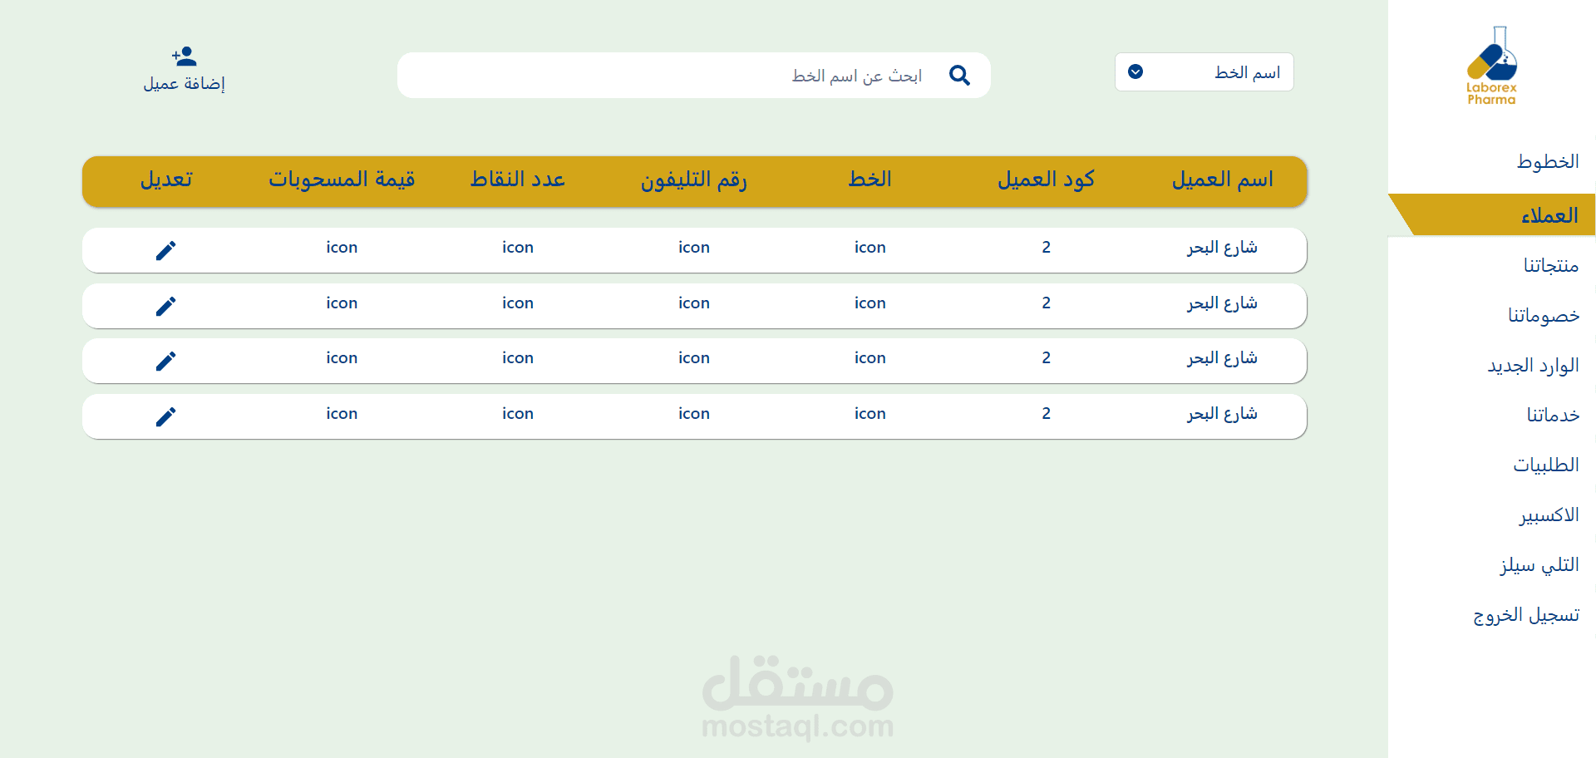Viewport: 1596px width, 758px height.
Task: Click the قيمة المسحوبات column header
Action: click(342, 180)
